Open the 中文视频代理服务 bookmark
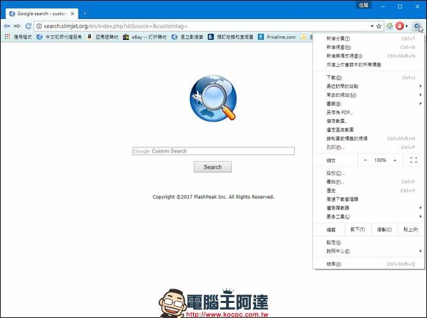Screen dimensions: 427x318 pyautogui.click(x=59, y=37)
